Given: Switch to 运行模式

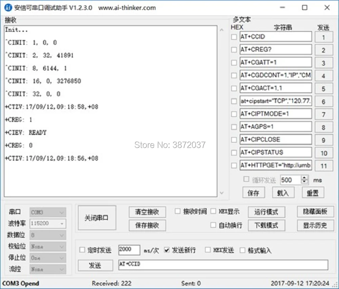Looking at the screenshot, I should [x=266, y=212].
